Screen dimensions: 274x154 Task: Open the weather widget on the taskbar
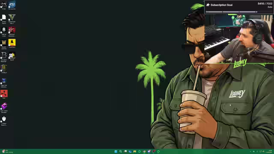pyautogui.click(x=7, y=151)
